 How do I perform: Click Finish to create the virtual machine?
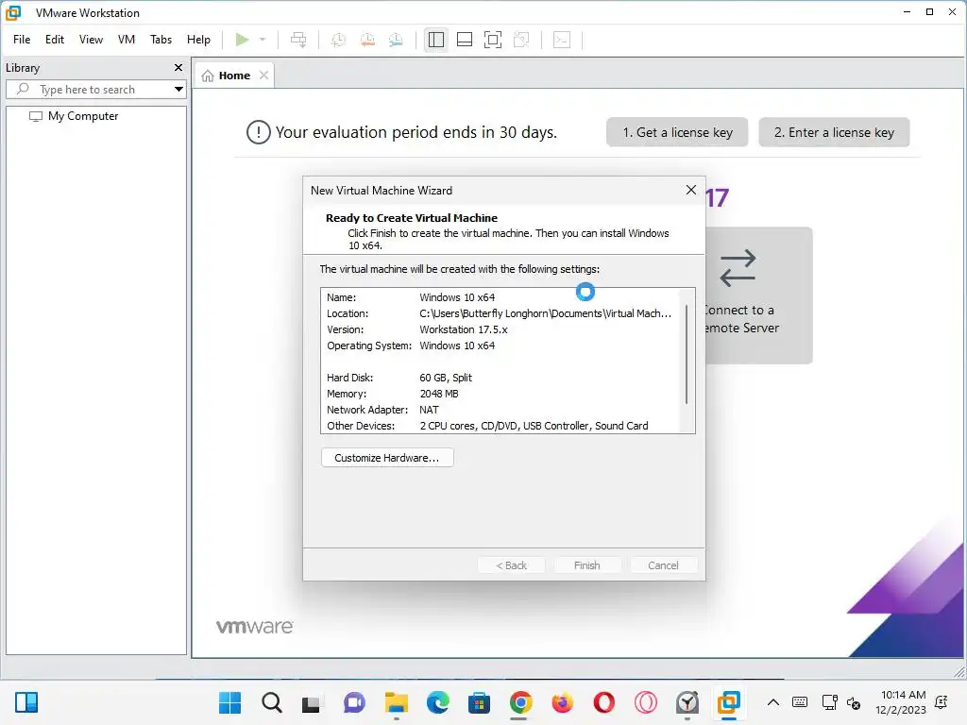587,565
